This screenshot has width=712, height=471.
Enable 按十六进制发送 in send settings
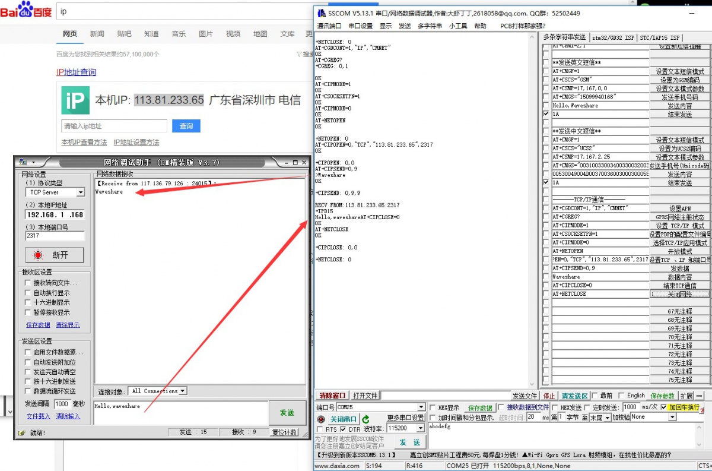[x=27, y=381]
